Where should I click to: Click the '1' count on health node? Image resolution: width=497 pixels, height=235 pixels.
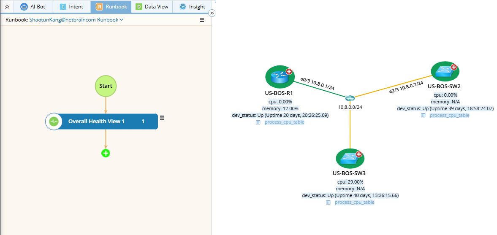click(x=143, y=122)
